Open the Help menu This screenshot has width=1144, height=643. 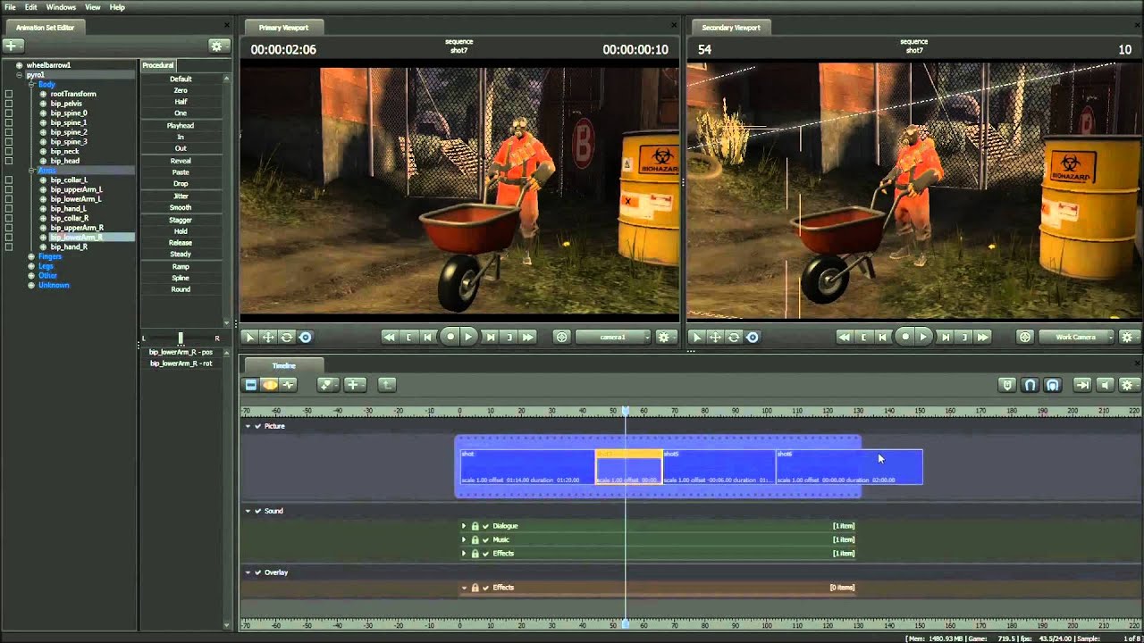click(x=117, y=7)
